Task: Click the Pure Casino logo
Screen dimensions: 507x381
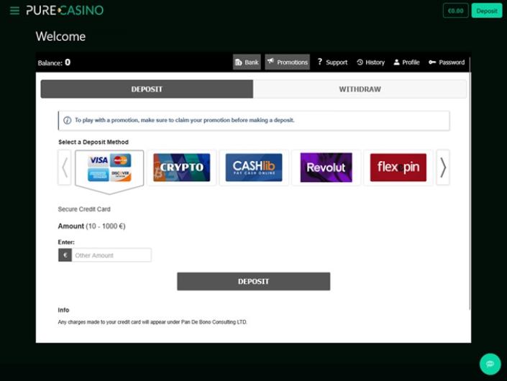Action: [65, 11]
